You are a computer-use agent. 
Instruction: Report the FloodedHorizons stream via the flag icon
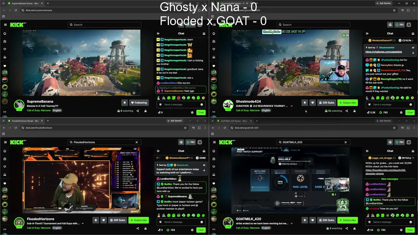145,228
